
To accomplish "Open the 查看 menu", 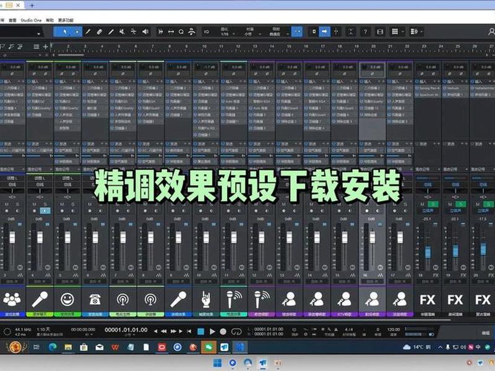I will click(x=12, y=20).
